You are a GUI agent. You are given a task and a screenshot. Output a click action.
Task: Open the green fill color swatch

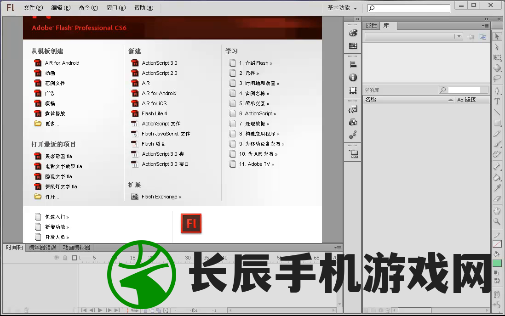[497, 263]
